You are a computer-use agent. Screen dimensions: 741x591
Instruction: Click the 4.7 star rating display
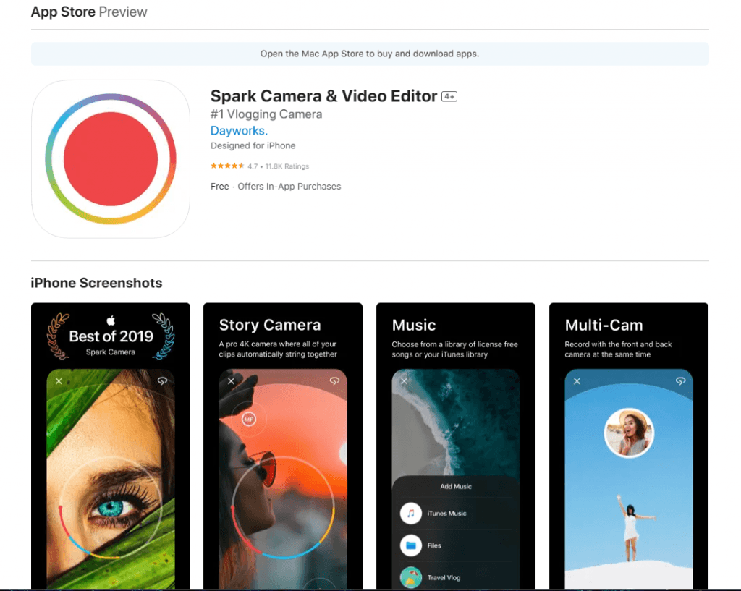[253, 166]
